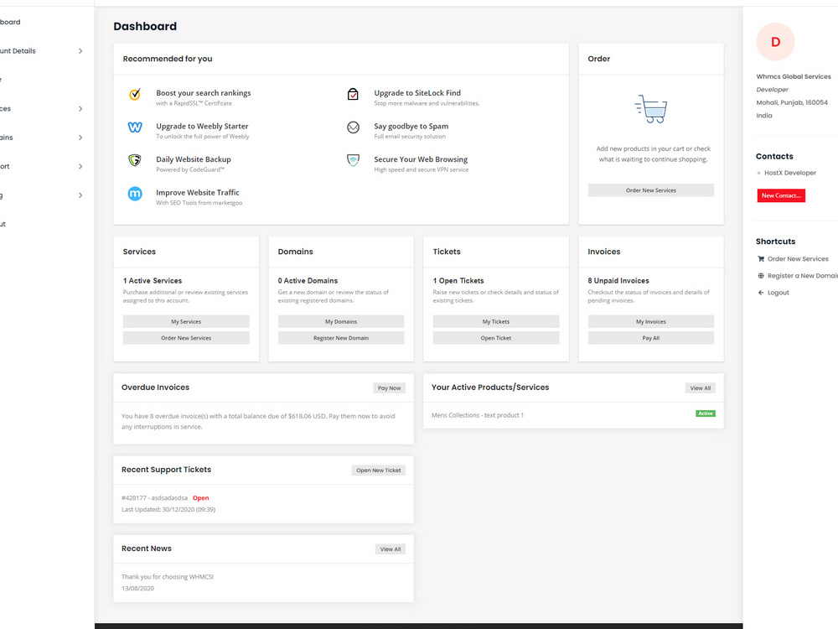Open Daily Website Backup recommendation
Screen dimensions: 838x629
click(194, 159)
